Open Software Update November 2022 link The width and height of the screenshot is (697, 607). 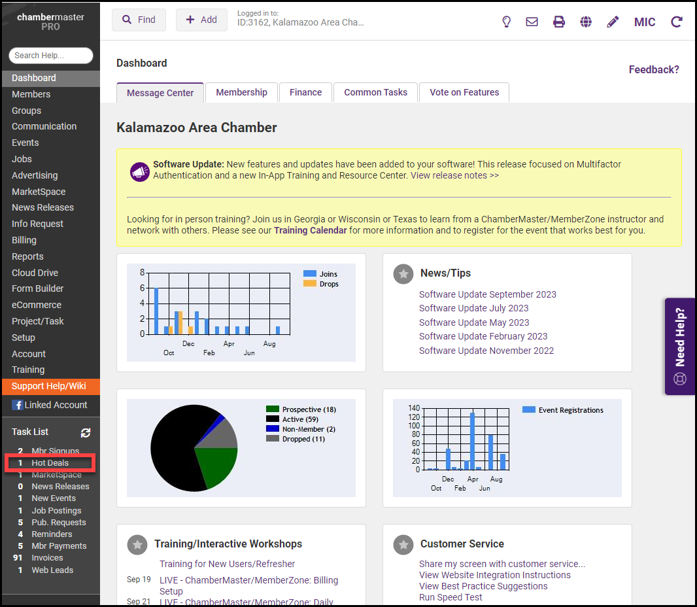pos(486,351)
